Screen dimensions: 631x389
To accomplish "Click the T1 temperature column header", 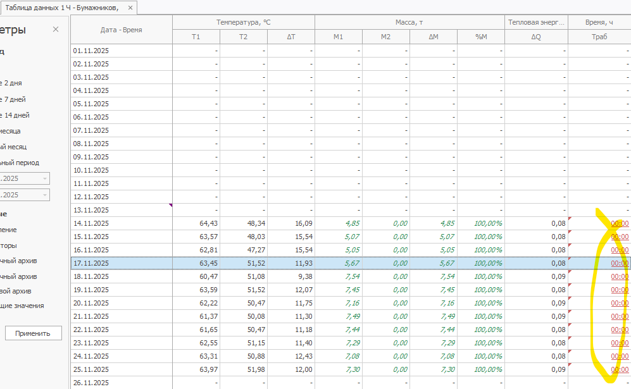I will click(x=196, y=37).
